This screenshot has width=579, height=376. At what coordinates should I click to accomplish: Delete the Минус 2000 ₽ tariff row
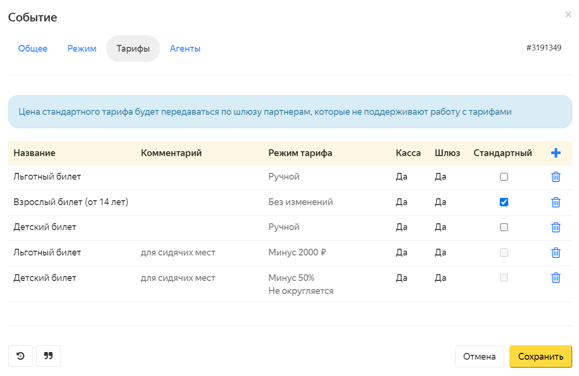point(555,253)
